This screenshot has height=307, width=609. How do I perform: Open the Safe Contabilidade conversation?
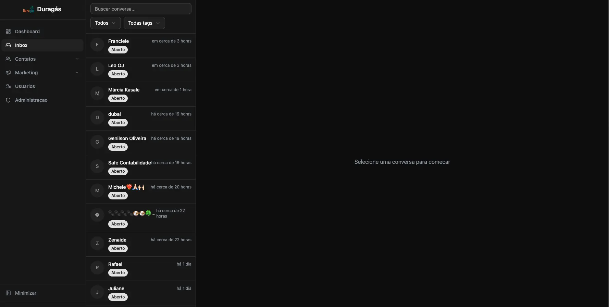point(141,167)
